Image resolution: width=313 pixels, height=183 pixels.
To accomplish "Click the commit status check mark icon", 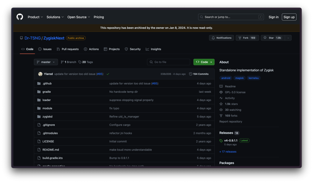I will (x=108, y=74).
